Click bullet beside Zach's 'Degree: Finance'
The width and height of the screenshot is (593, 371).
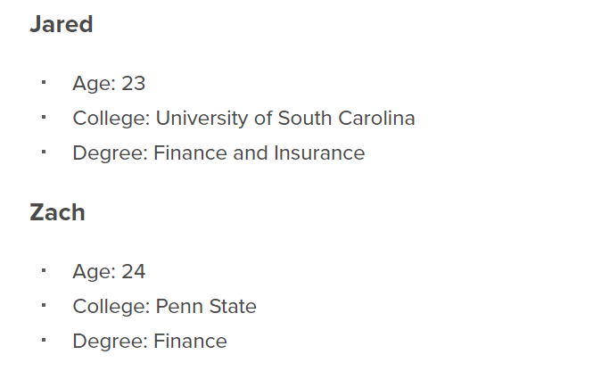[44, 340]
